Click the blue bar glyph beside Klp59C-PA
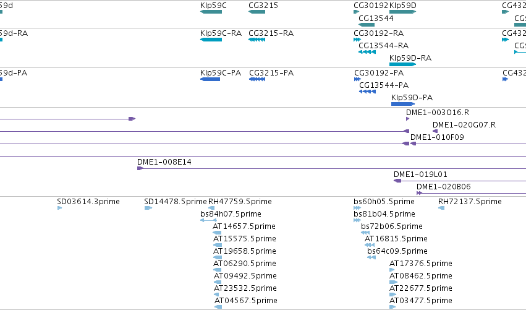Viewport: 526px width, 310px height. 210,79
